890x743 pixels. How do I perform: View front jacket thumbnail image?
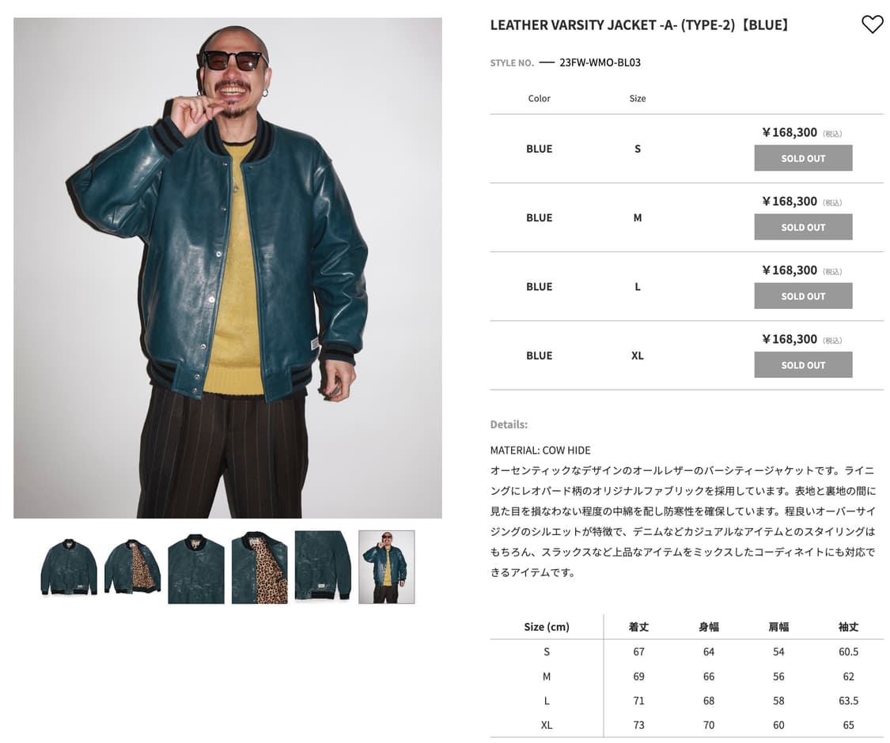point(69,568)
